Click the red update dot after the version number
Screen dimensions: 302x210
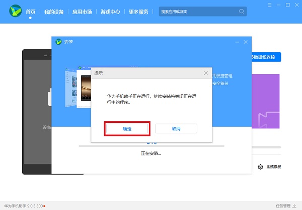point(44,206)
